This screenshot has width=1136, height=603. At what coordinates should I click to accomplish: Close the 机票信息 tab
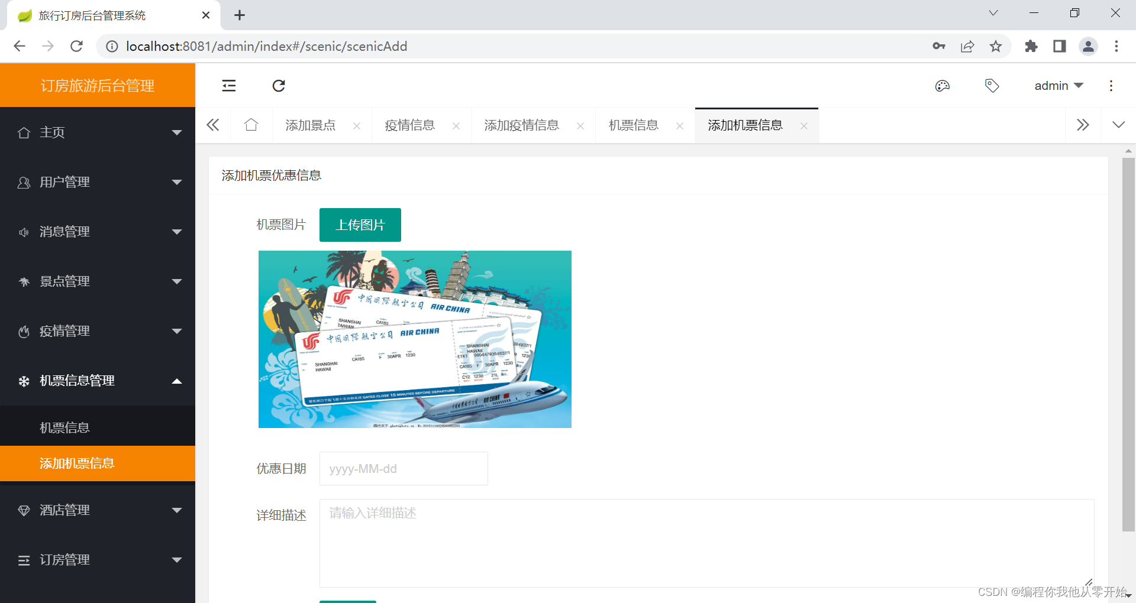(680, 126)
